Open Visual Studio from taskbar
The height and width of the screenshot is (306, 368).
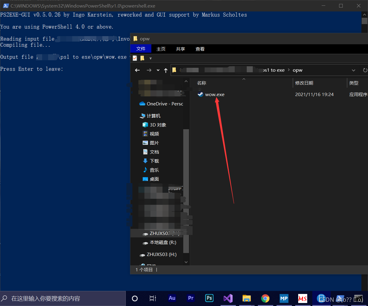[228, 298]
